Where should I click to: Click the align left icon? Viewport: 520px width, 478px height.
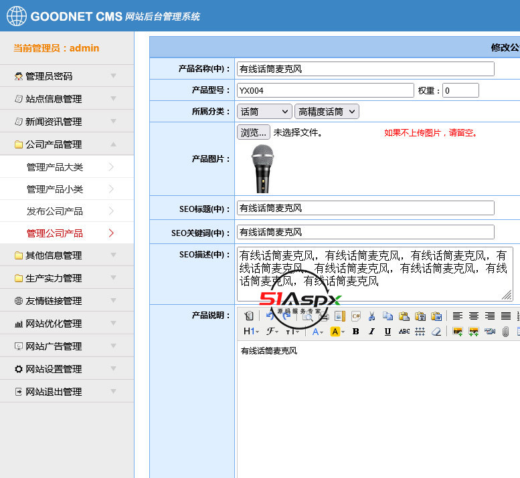tap(458, 316)
